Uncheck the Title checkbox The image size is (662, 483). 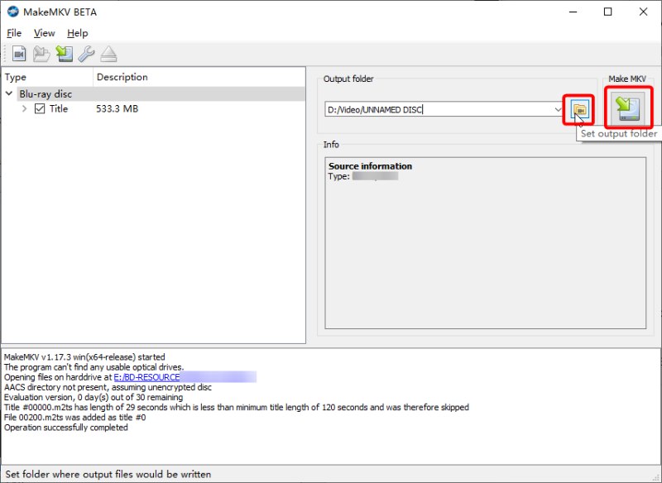point(40,109)
